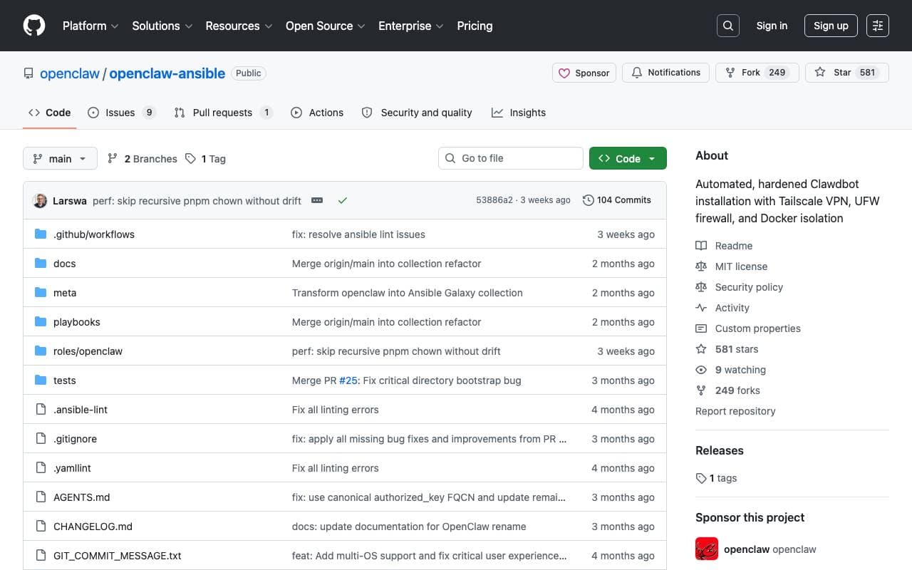Star the repository with Star button
This screenshot has width=912, height=570.
846,73
